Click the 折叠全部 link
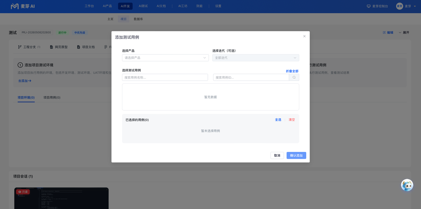This screenshot has height=209, width=421. [292, 71]
